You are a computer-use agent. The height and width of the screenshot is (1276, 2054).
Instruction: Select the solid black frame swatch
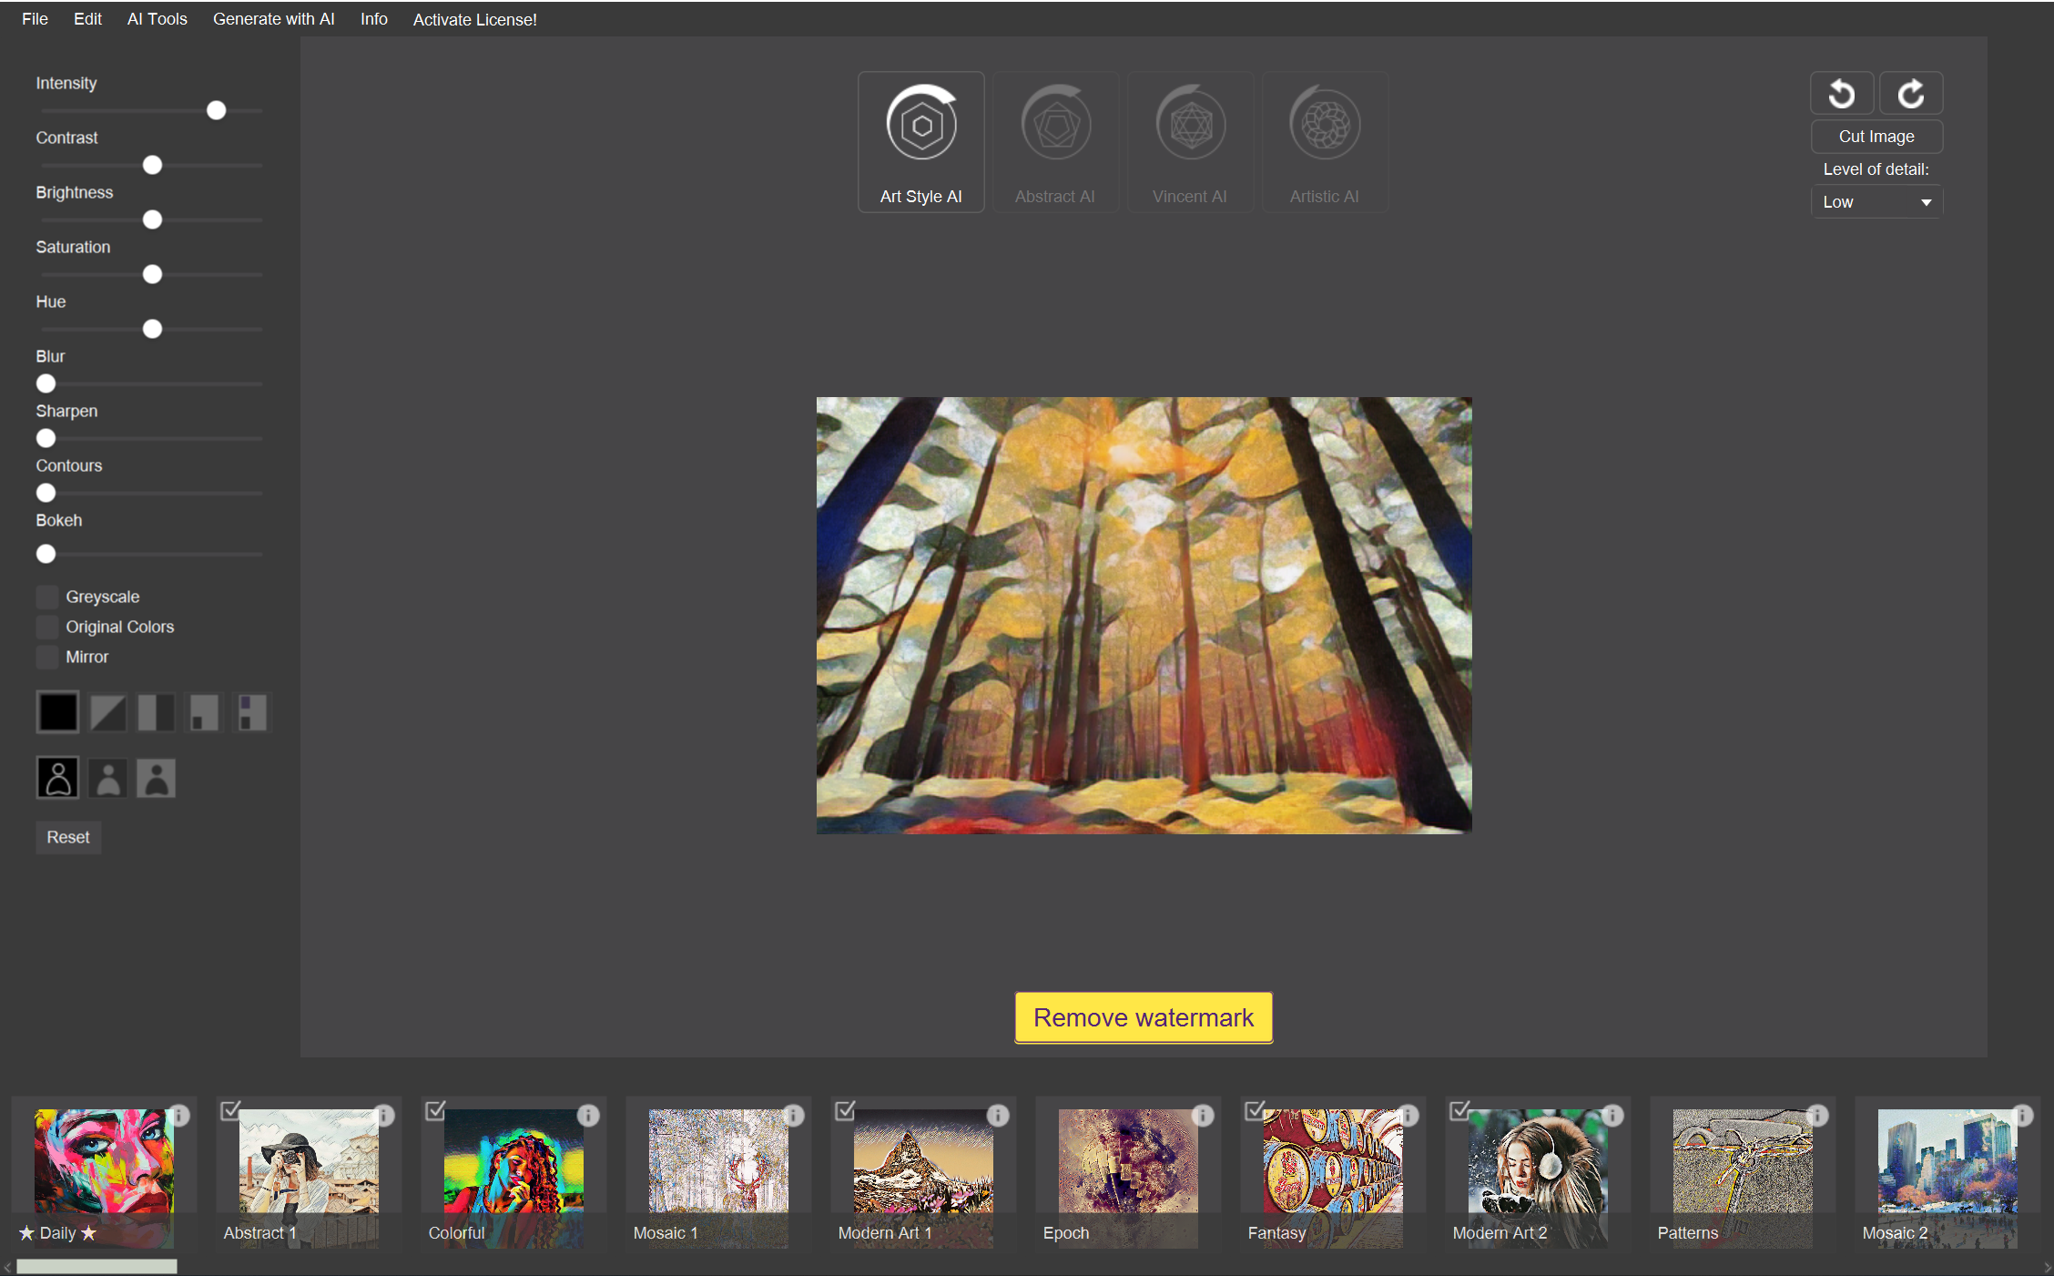click(x=57, y=711)
